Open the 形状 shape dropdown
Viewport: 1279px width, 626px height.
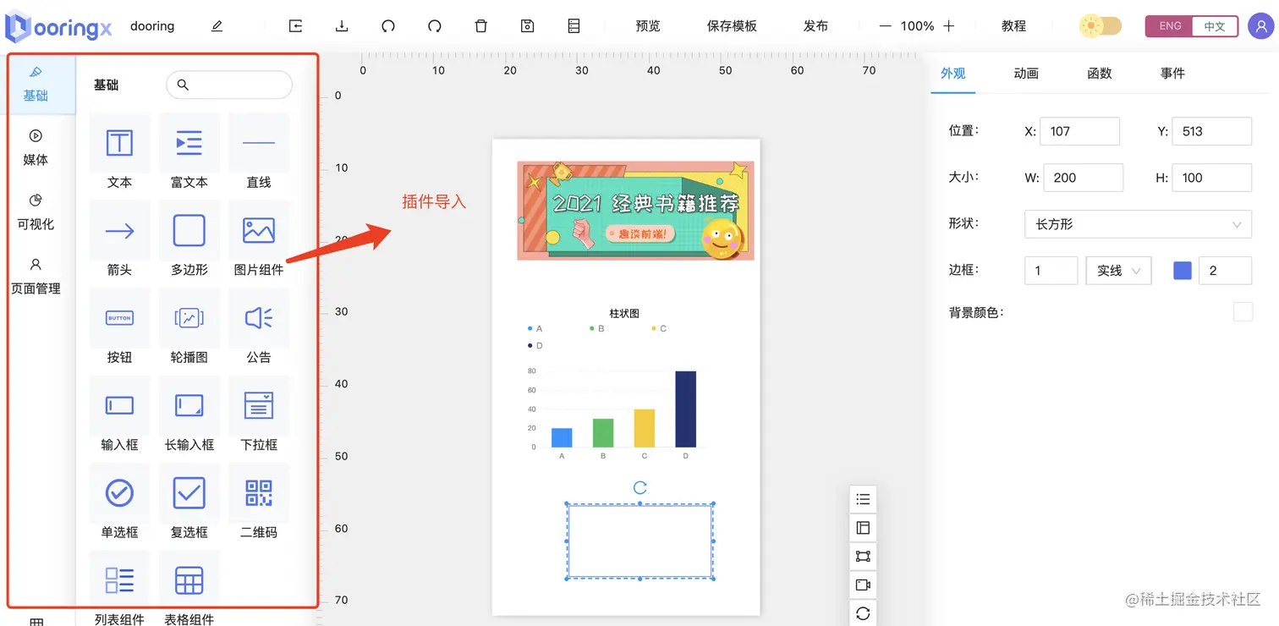click(1138, 224)
